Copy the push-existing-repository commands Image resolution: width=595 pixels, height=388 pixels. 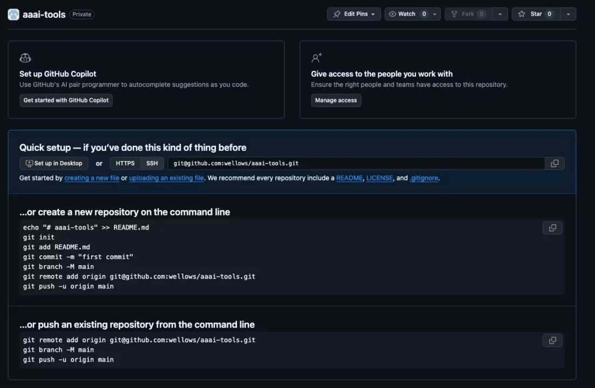[552, 340]
